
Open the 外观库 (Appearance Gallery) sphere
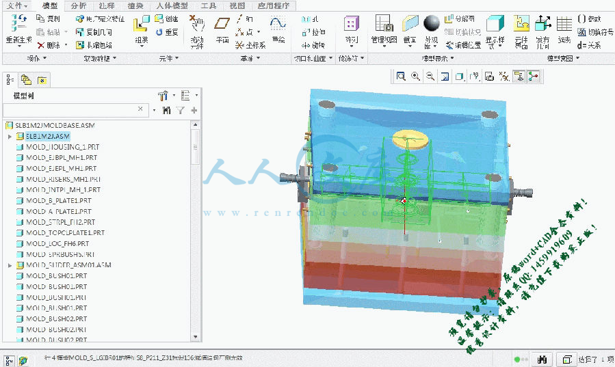pos(432,23)
